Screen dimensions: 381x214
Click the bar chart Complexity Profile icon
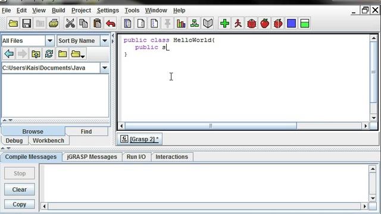pos(181,24)
